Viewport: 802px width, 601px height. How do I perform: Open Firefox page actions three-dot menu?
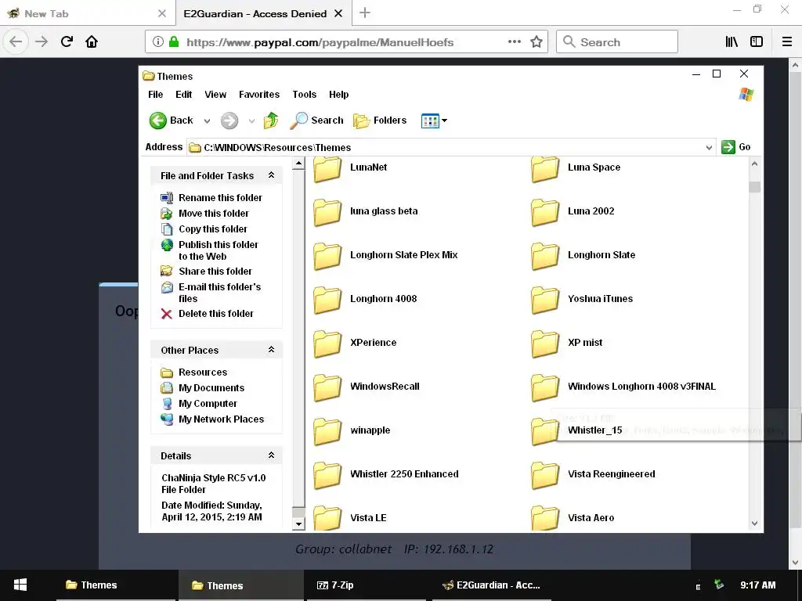click(515, 42)
